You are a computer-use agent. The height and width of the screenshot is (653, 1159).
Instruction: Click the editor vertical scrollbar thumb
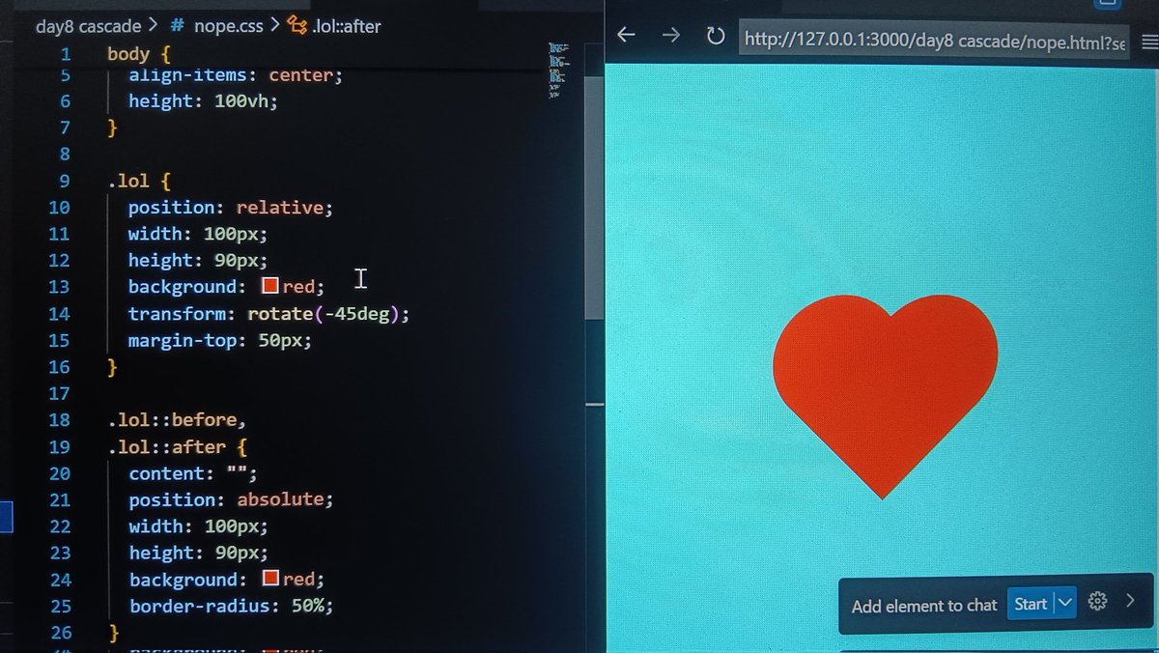tap(593, 198)
